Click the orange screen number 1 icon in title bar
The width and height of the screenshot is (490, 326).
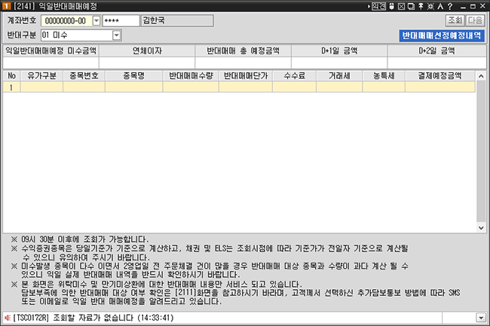[x=7, y=6]
